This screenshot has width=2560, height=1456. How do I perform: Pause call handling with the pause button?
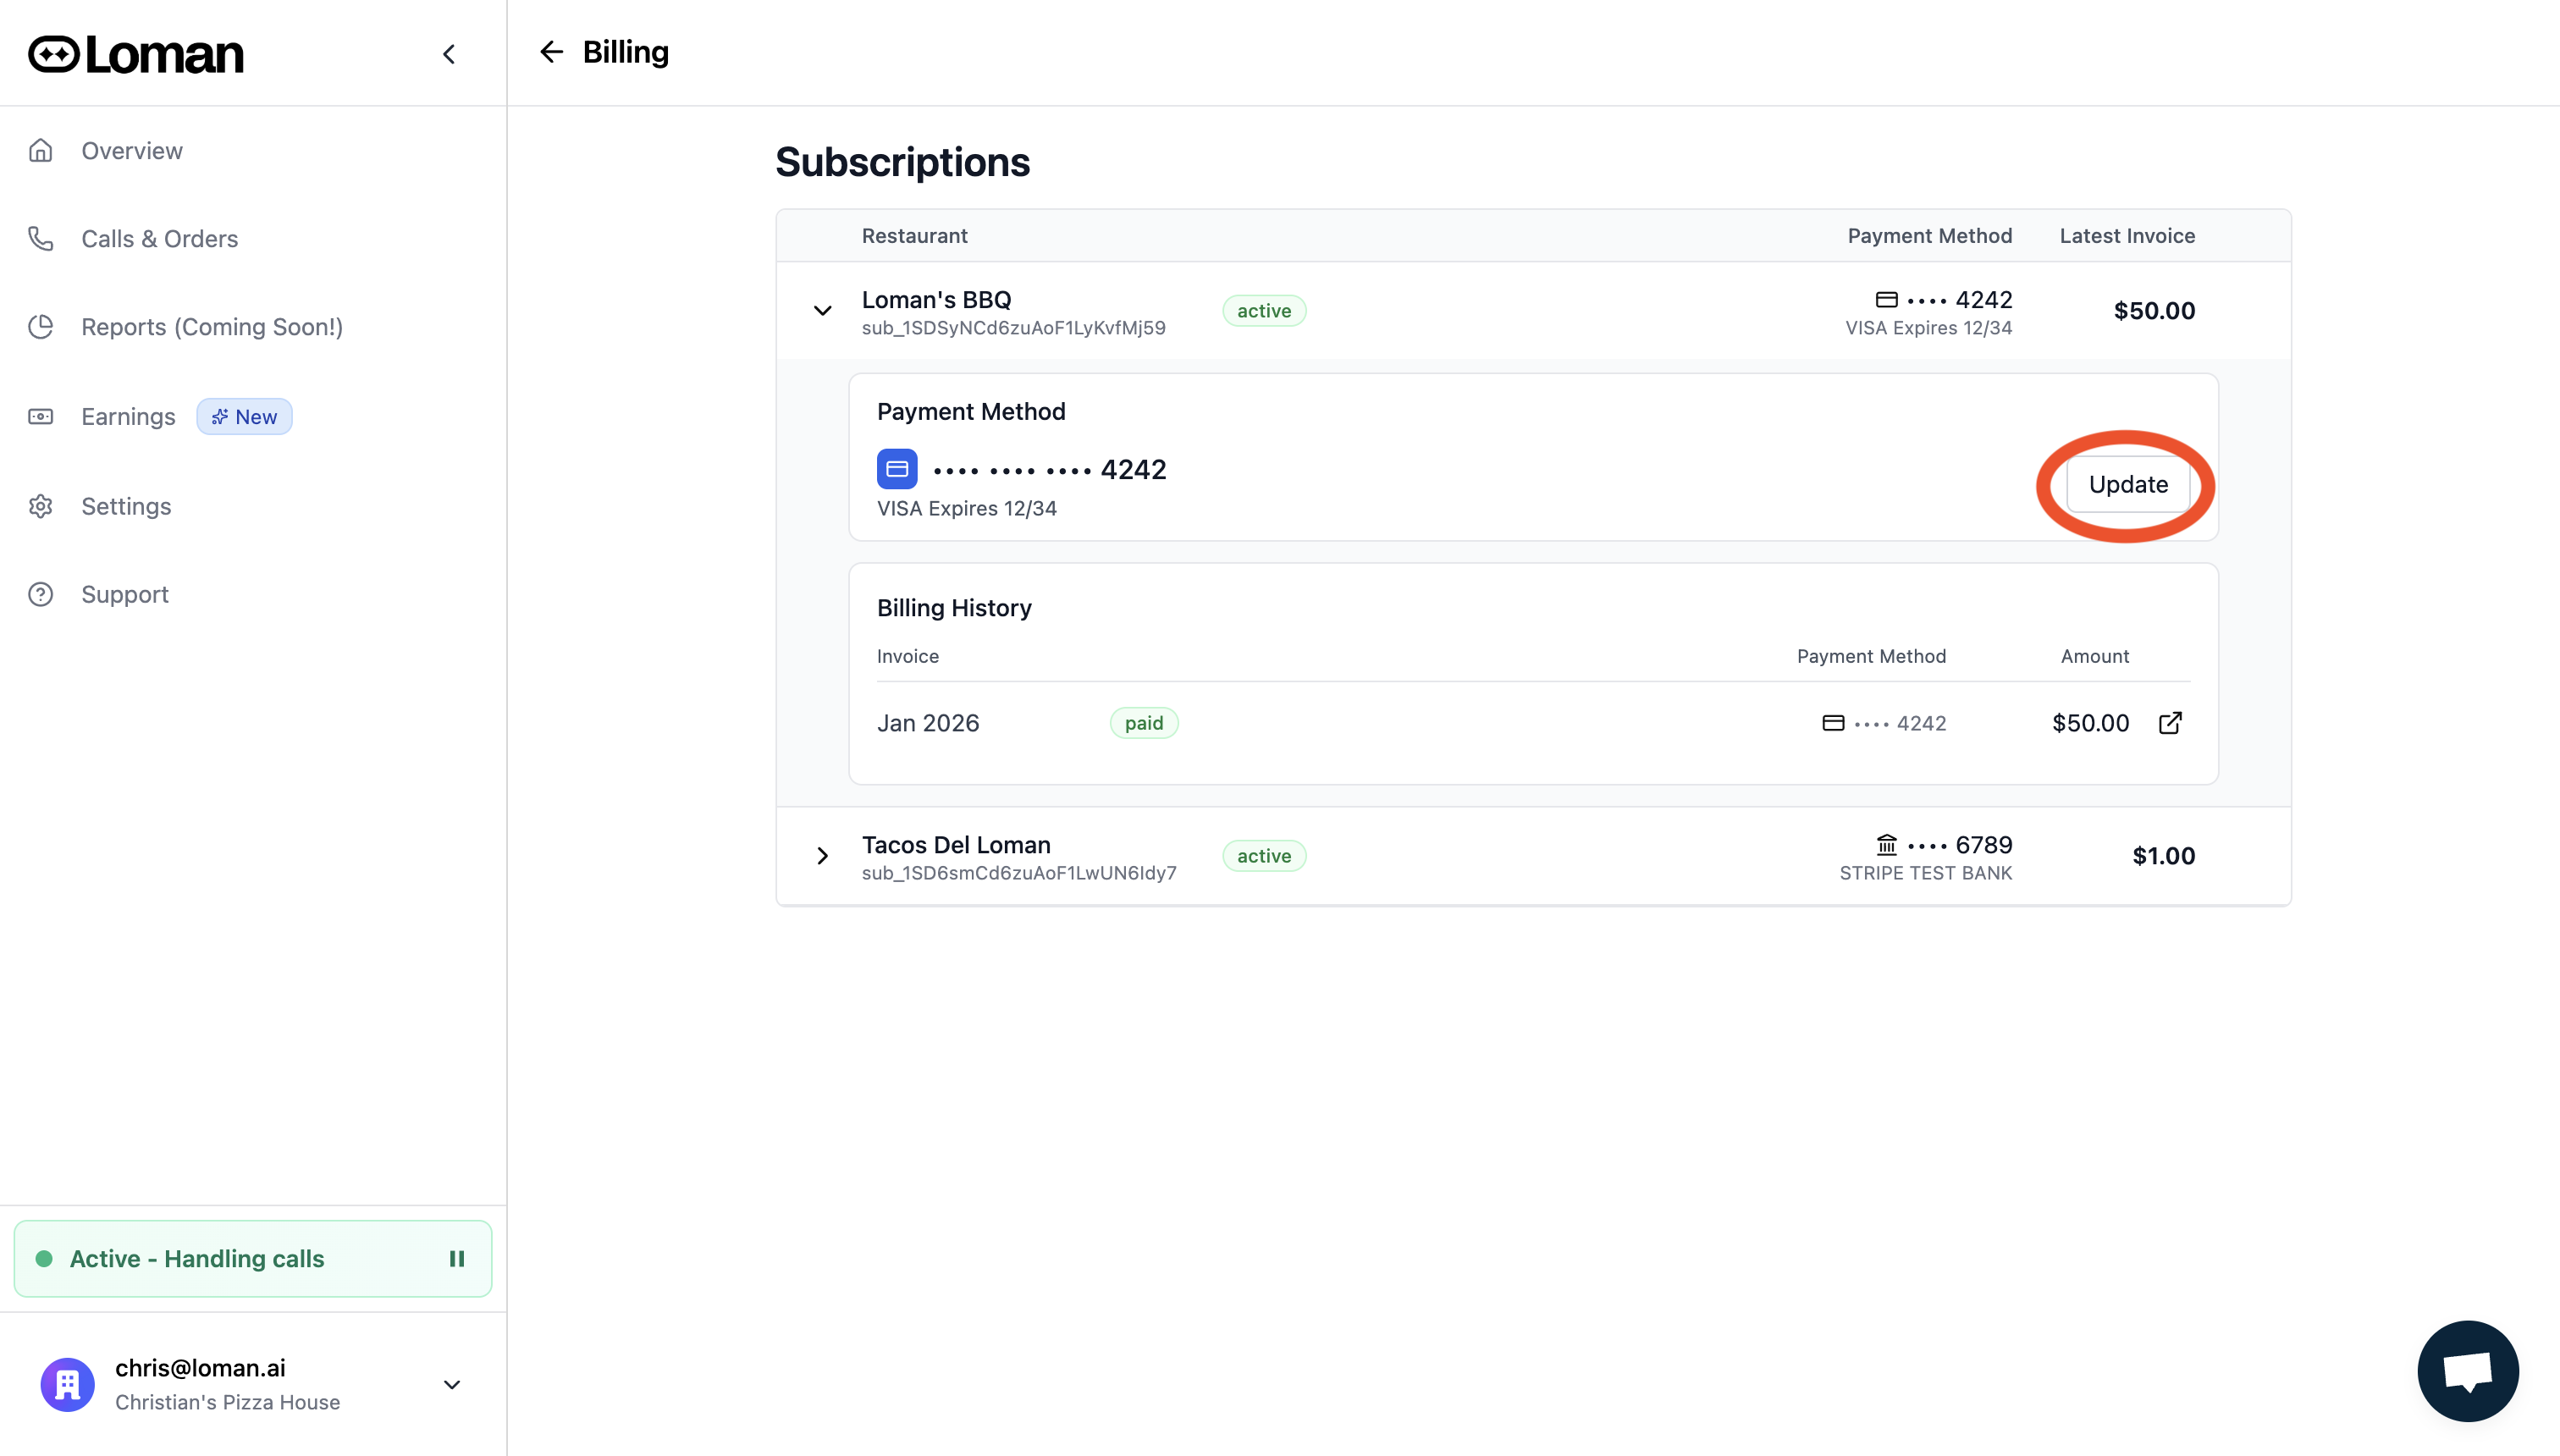pos(457,1259)
